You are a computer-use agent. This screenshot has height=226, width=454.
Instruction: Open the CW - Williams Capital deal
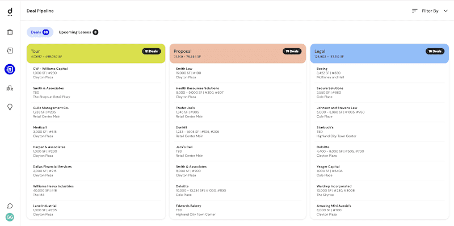click(96, 73)
